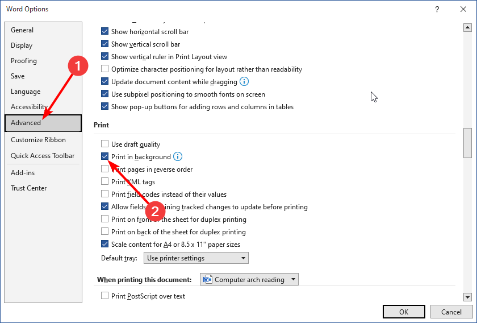The image size is (477, 323).
Task: Click the vertical scrollbar thumb
Action: point(467,143)
